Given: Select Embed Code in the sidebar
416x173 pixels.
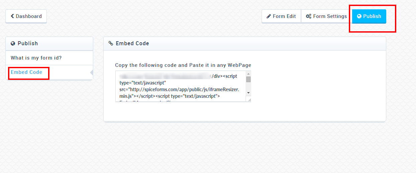Looking at the screenshot, I should (49, 72).
